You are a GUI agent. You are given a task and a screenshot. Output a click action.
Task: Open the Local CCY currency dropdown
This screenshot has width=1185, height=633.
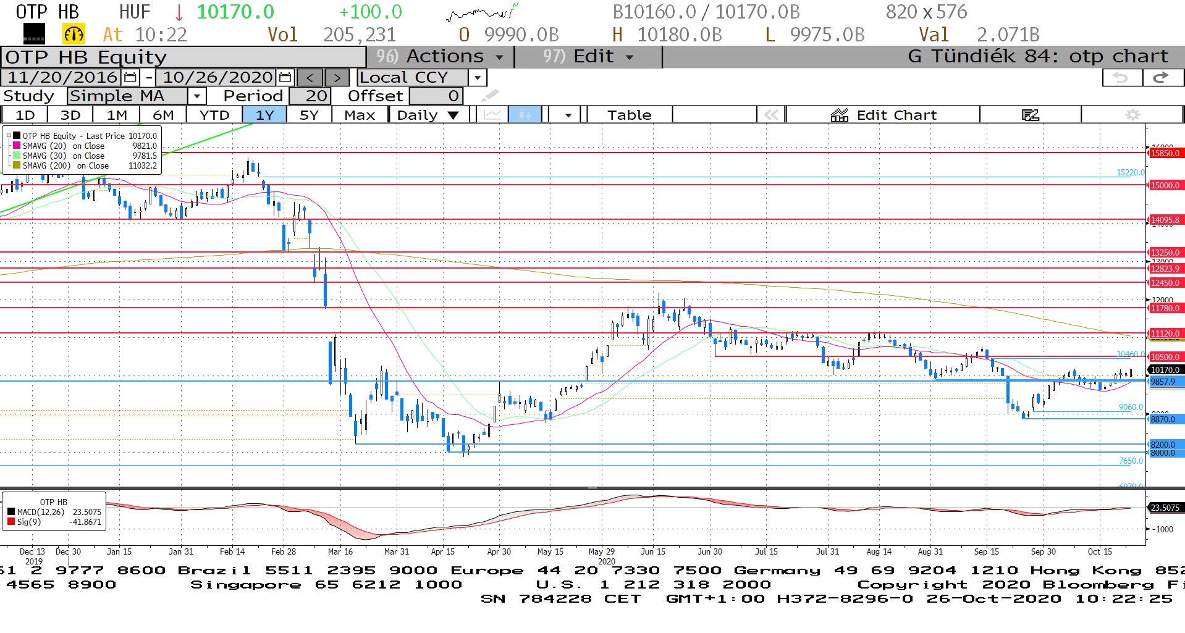(477, 78)
